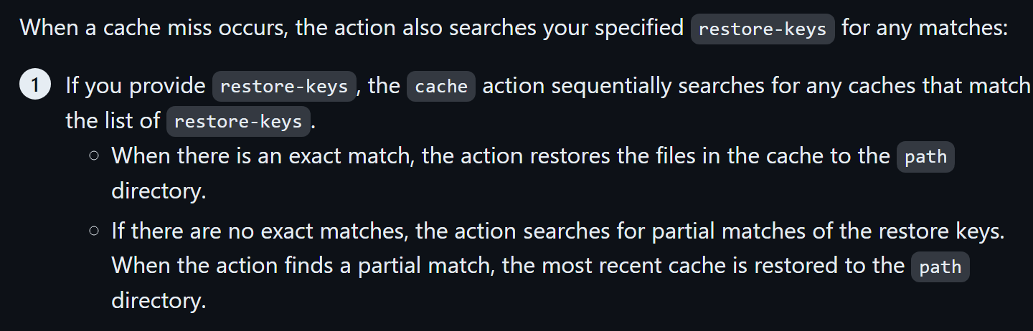Click the restore-keys code chip after "If you provide"
Screen dimensions: 1033x331
284,87
